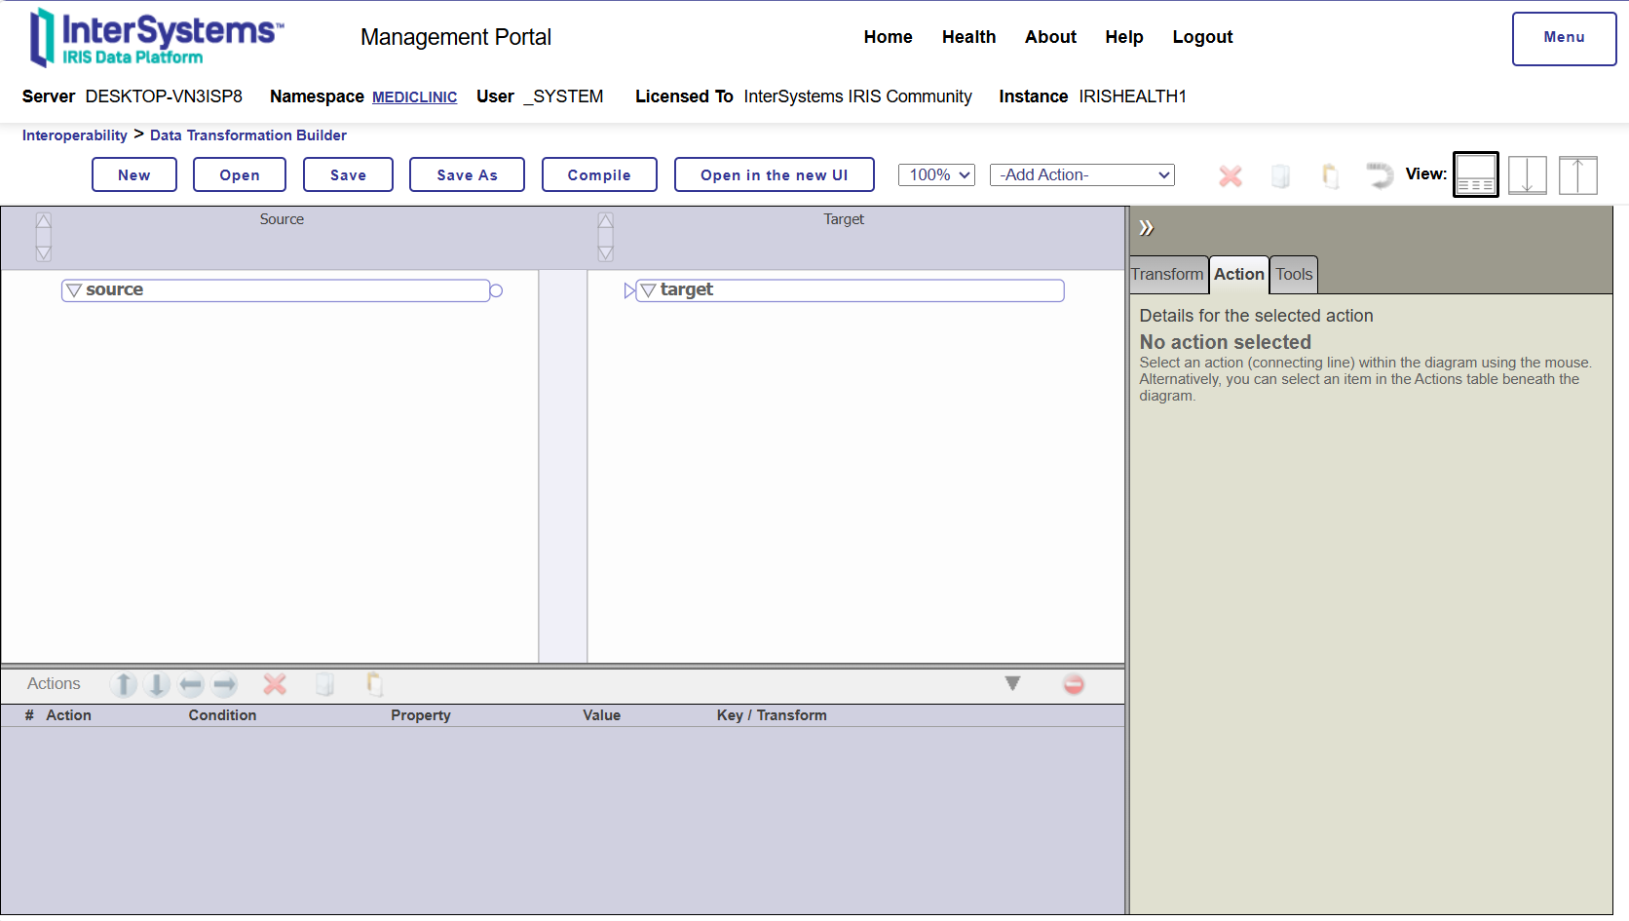Click Logout in the top bar
The height and width of the screenshot is (921, 1629).
pos(1202,37)
